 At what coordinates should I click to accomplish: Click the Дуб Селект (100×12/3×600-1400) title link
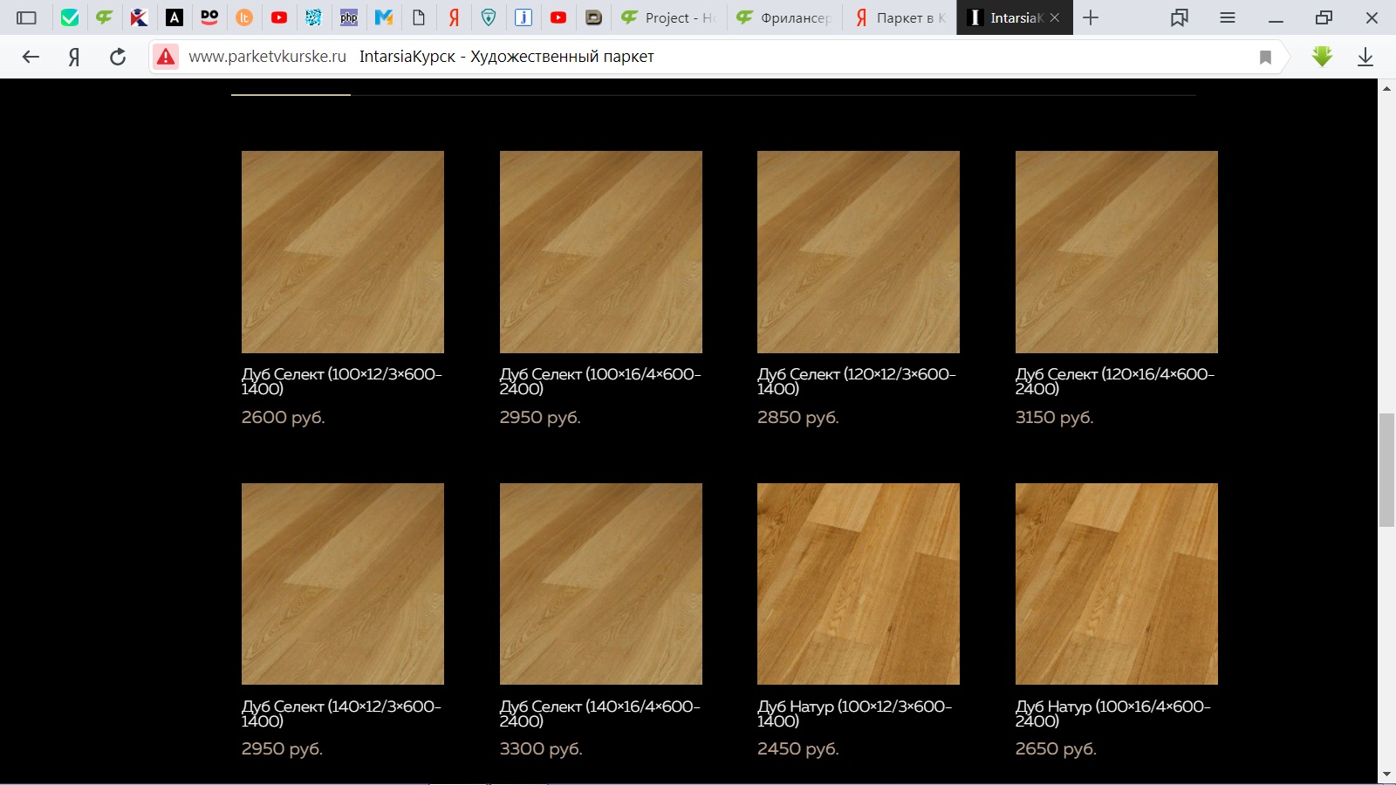click(x=342, y=381)
